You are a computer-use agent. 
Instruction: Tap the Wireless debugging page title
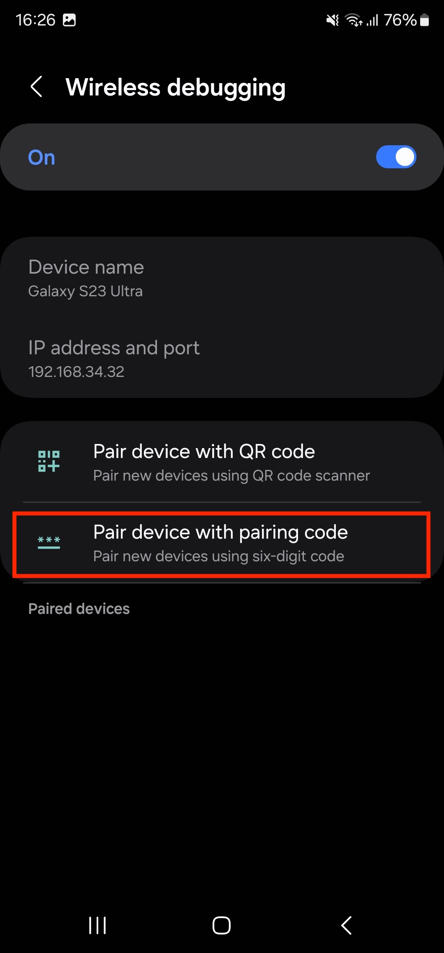[176, 88]
